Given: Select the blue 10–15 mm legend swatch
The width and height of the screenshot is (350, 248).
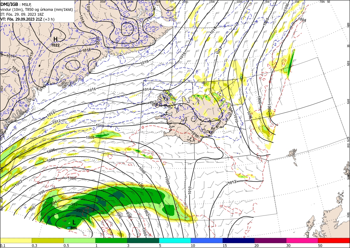Looking at the screenshot, I should [207, 240].
